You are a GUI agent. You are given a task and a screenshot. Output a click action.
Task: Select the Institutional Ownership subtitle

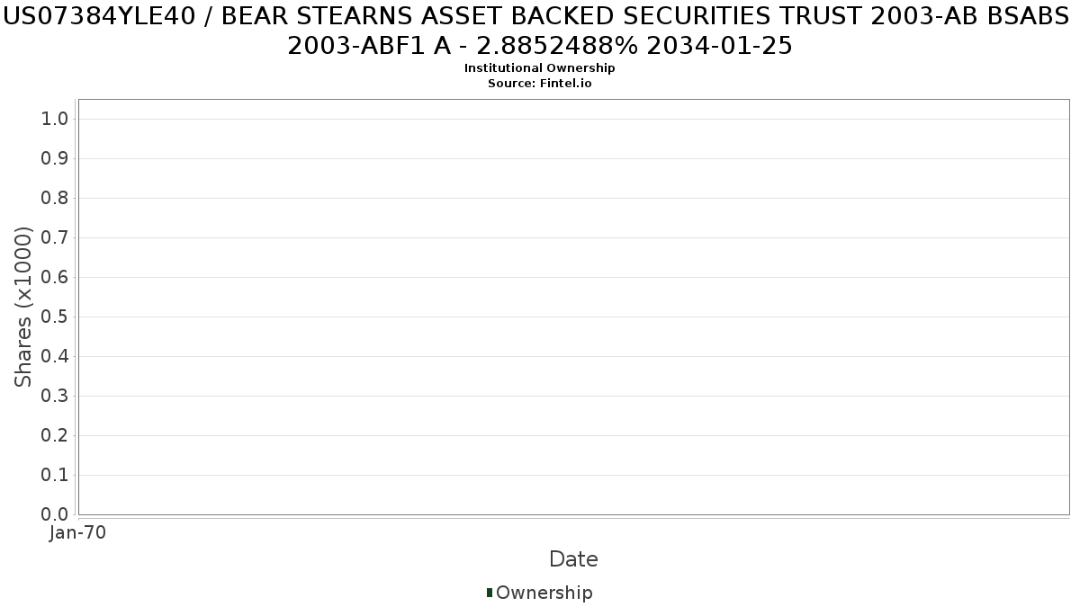point(540,68)
